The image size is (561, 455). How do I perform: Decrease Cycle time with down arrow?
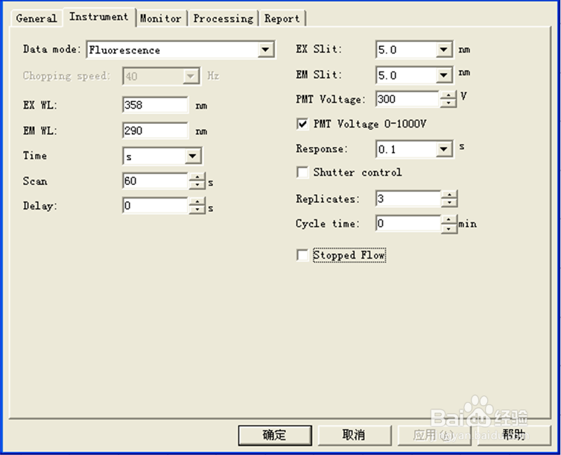[449, 228]
